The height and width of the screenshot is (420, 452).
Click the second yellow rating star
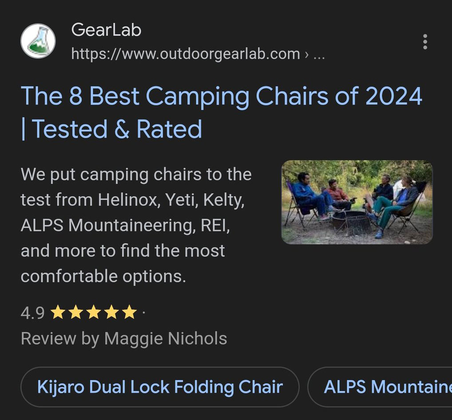(x=75, y=313)
